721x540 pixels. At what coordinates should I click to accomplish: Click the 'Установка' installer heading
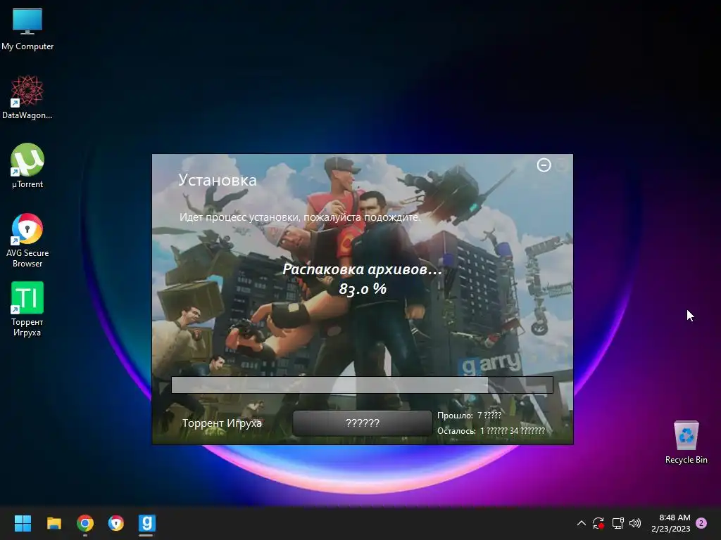pyautogui.click(x=218, y=180)
